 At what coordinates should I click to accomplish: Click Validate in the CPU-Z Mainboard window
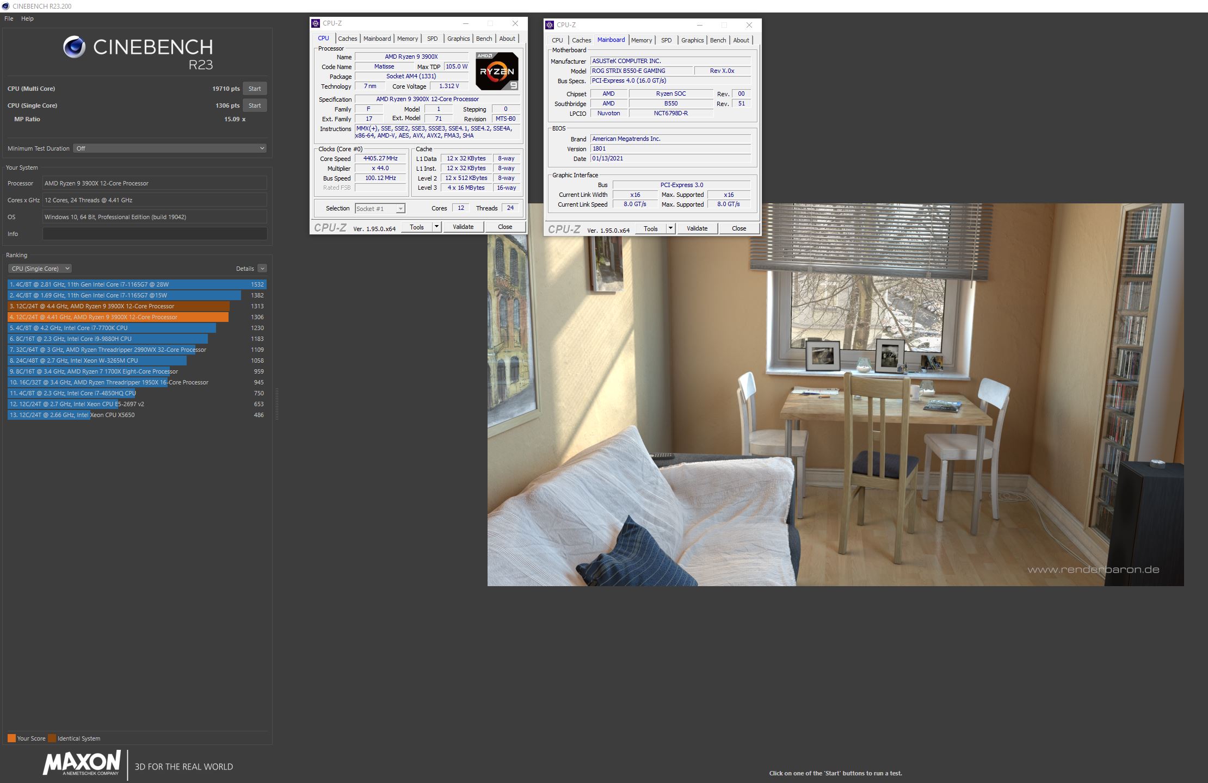[x=697, y=229]
